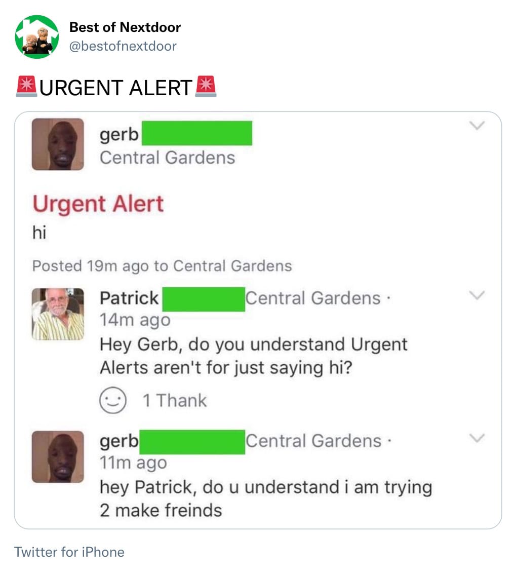
Task: Click the 1 Thank count text
Action: [x=175, y=400]
